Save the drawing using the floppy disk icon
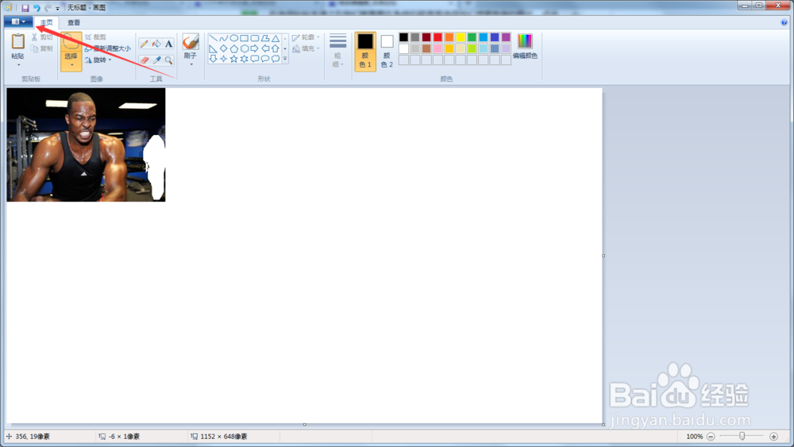This screenshot has width=794, height=447. point(25,8)
